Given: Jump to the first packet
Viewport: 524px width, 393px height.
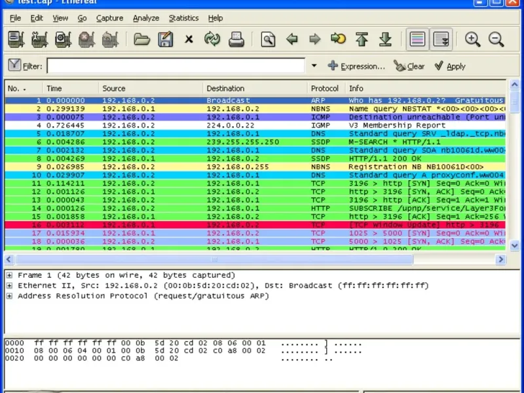Looking at the screenshot, I should 362,39.
